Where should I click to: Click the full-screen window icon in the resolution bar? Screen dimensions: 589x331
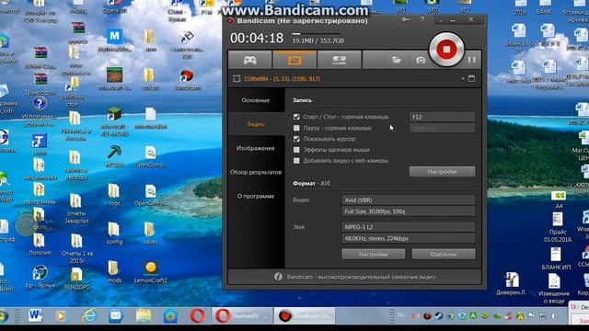point(471,78)
